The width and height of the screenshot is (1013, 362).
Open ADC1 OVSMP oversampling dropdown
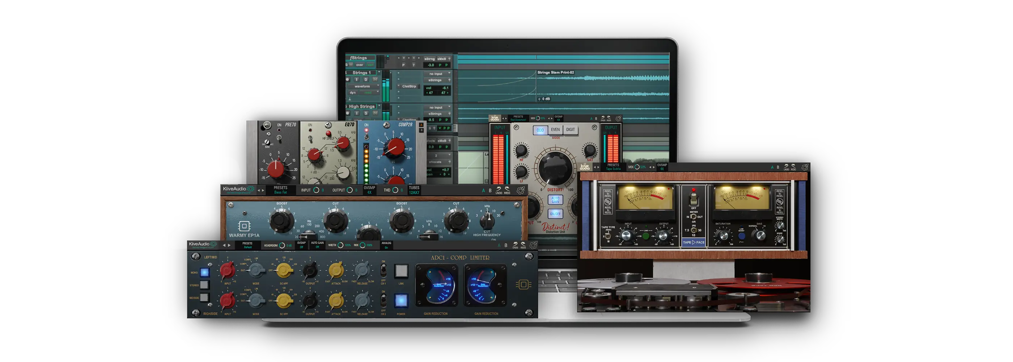click(x=301, y=245)
